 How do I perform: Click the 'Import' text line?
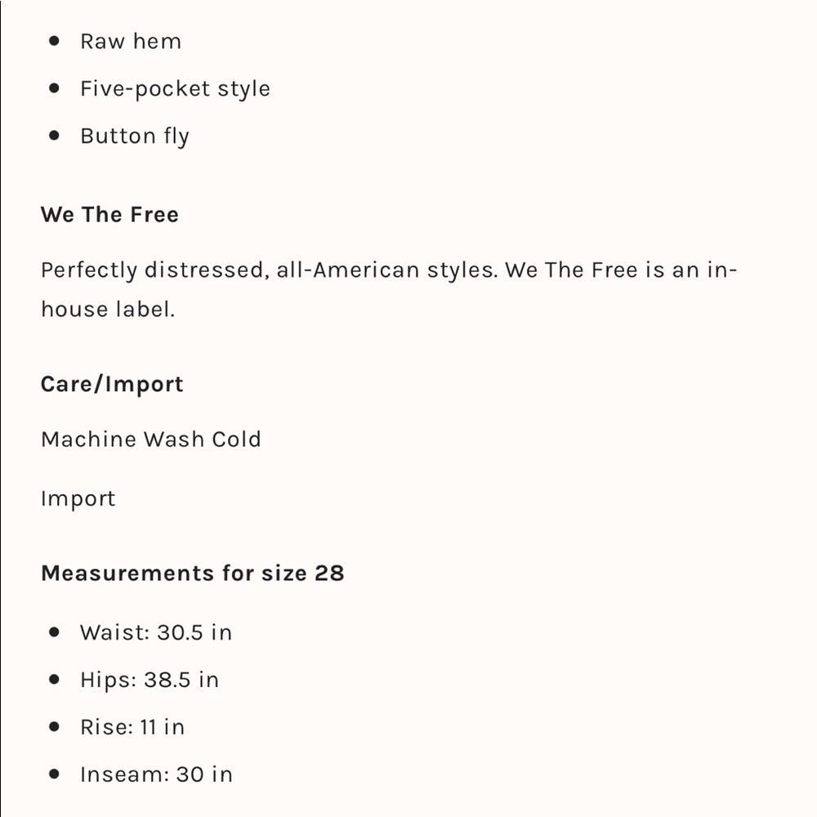[x=78, y=498]
